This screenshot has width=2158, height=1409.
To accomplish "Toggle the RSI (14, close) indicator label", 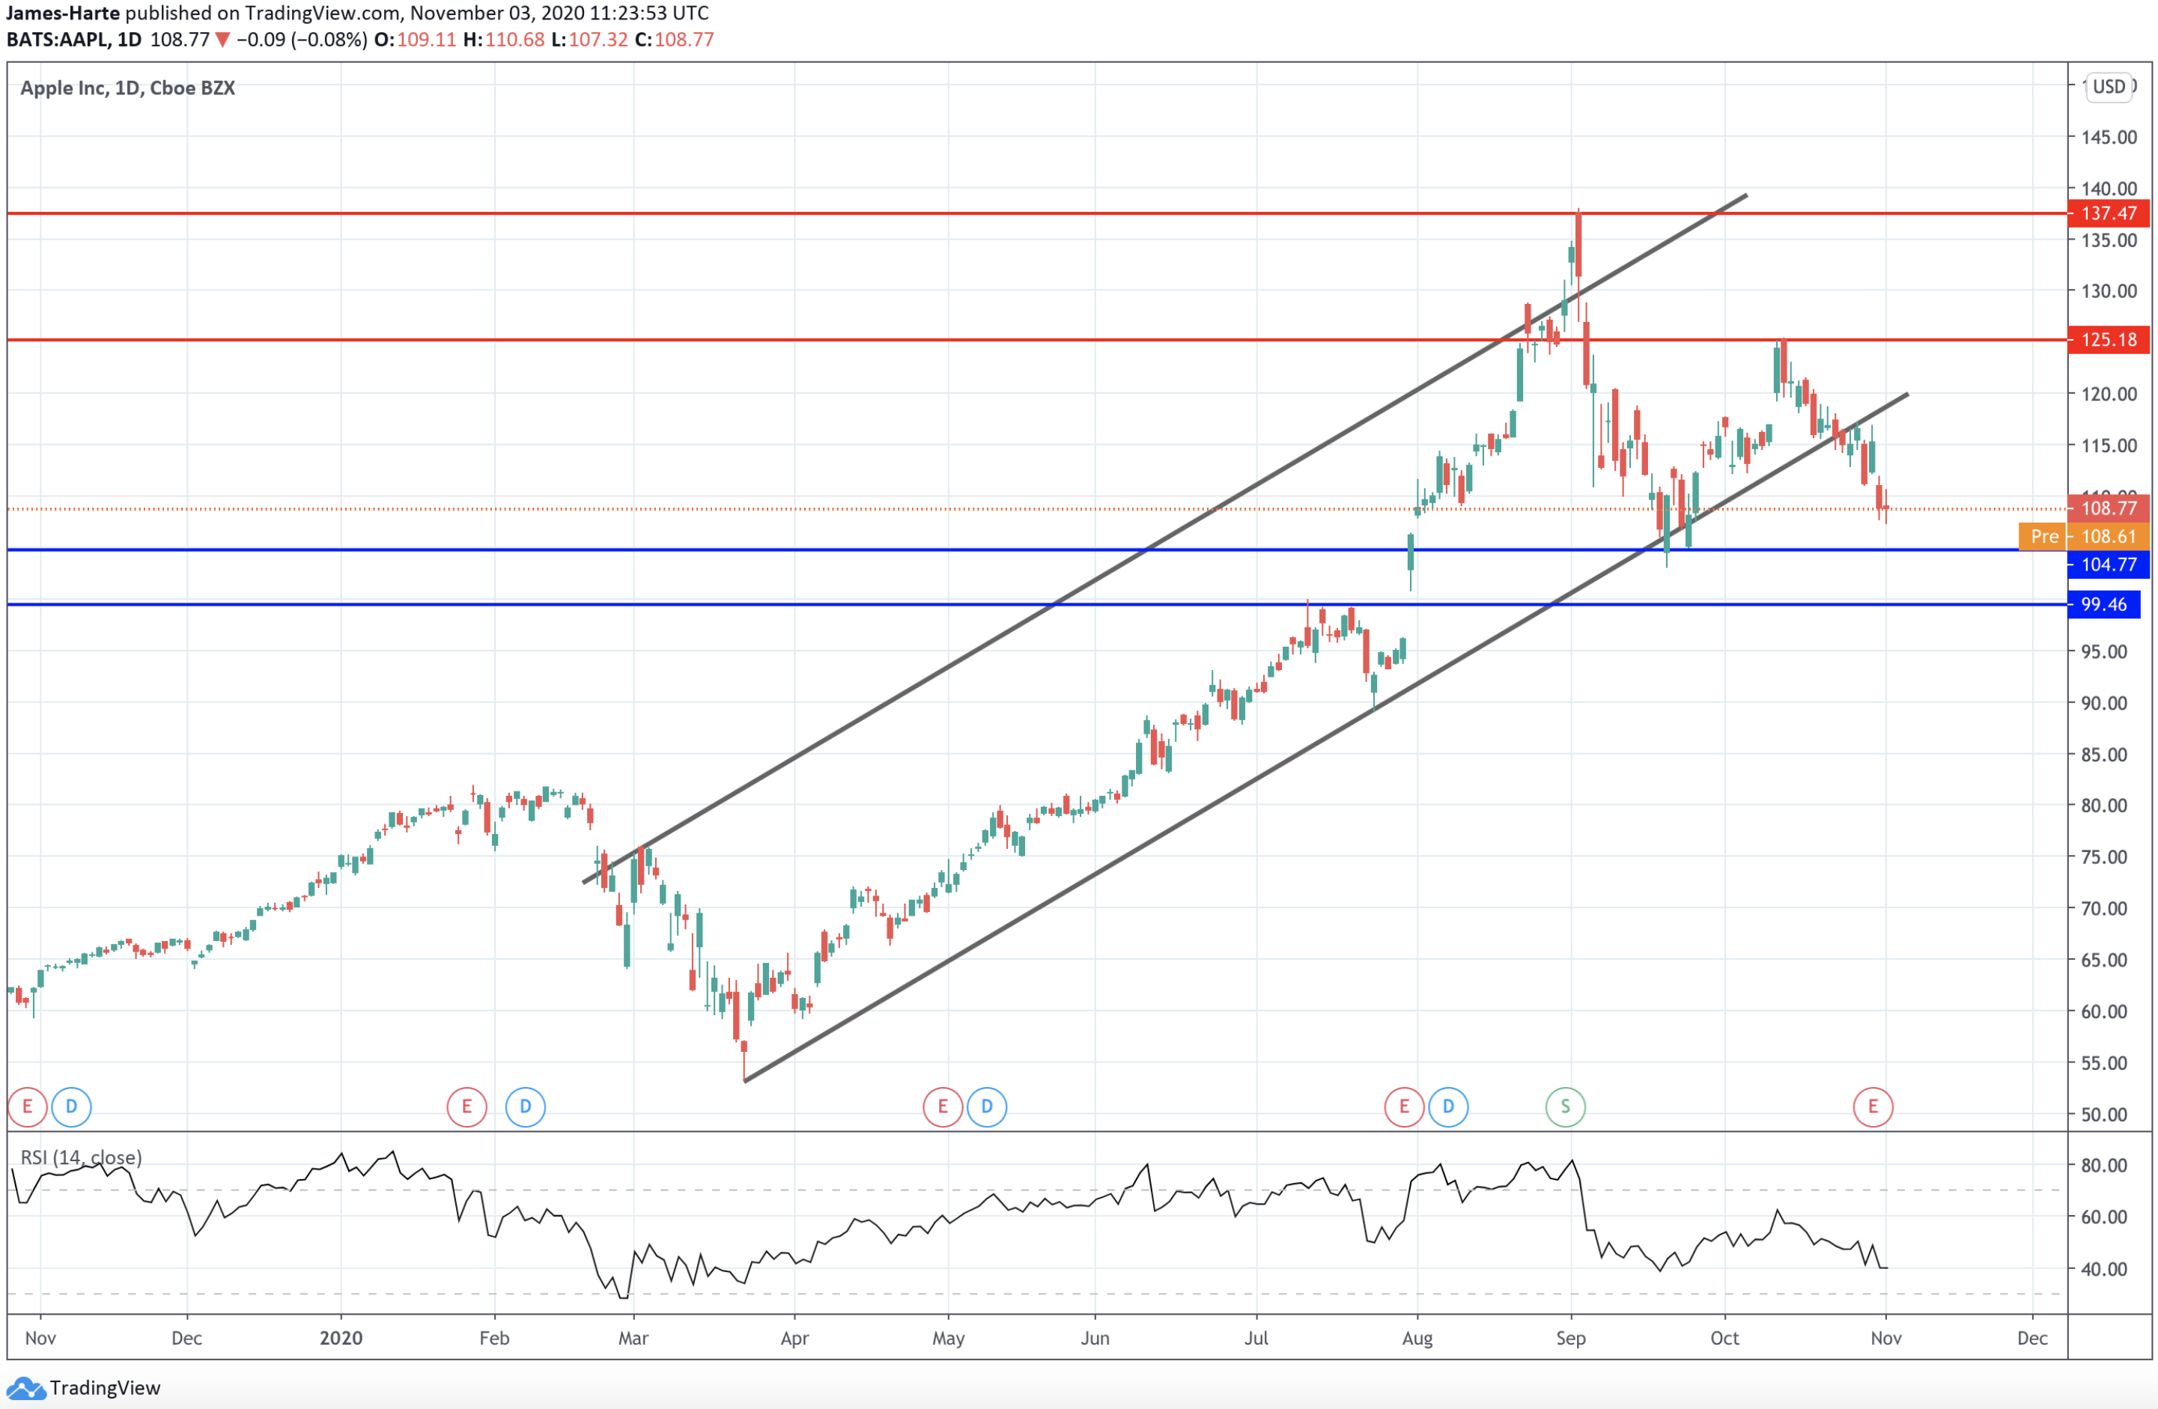I will coord(82,1158).
